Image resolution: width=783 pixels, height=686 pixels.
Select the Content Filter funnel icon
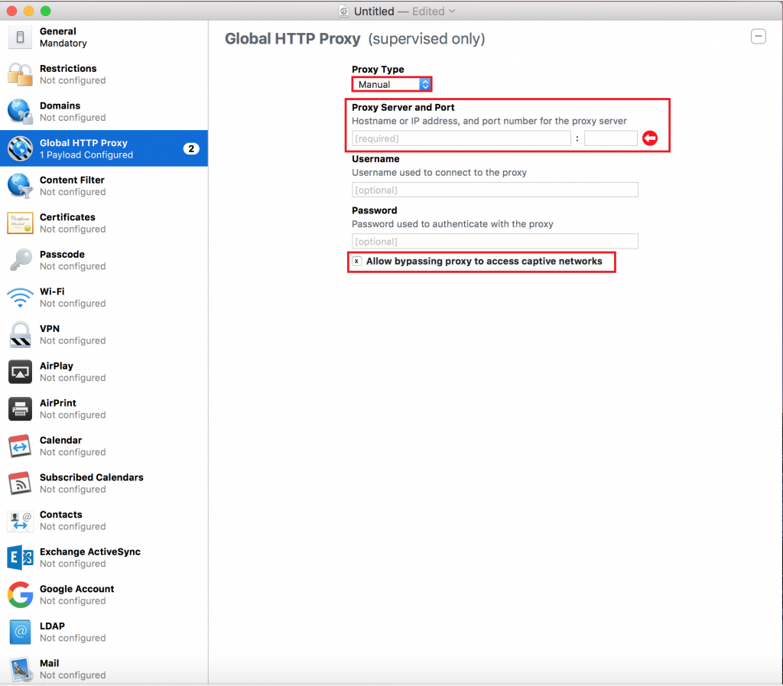point(20,186)
